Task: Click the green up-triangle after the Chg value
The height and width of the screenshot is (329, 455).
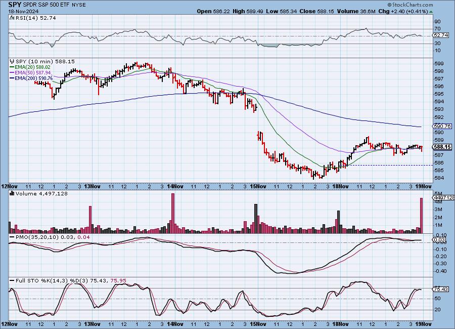Action: tap(431, 12)
